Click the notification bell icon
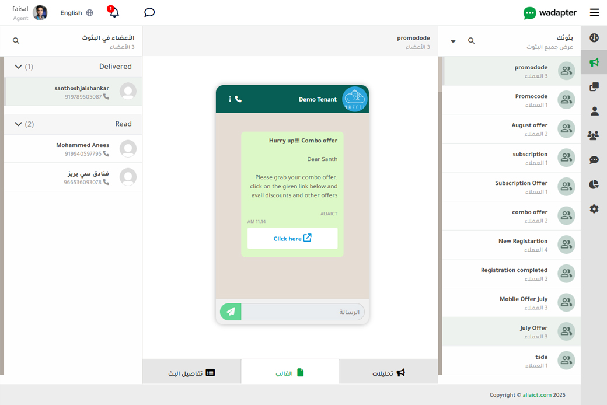 click(114, 12)
